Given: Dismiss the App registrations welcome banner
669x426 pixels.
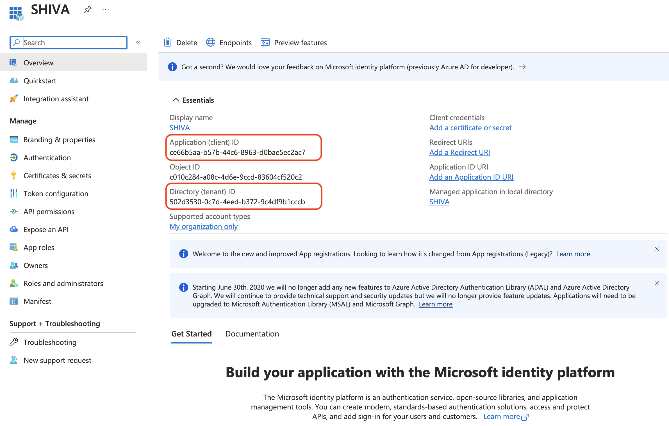Looking at the screenshot, I should click(x=657, y=249).
